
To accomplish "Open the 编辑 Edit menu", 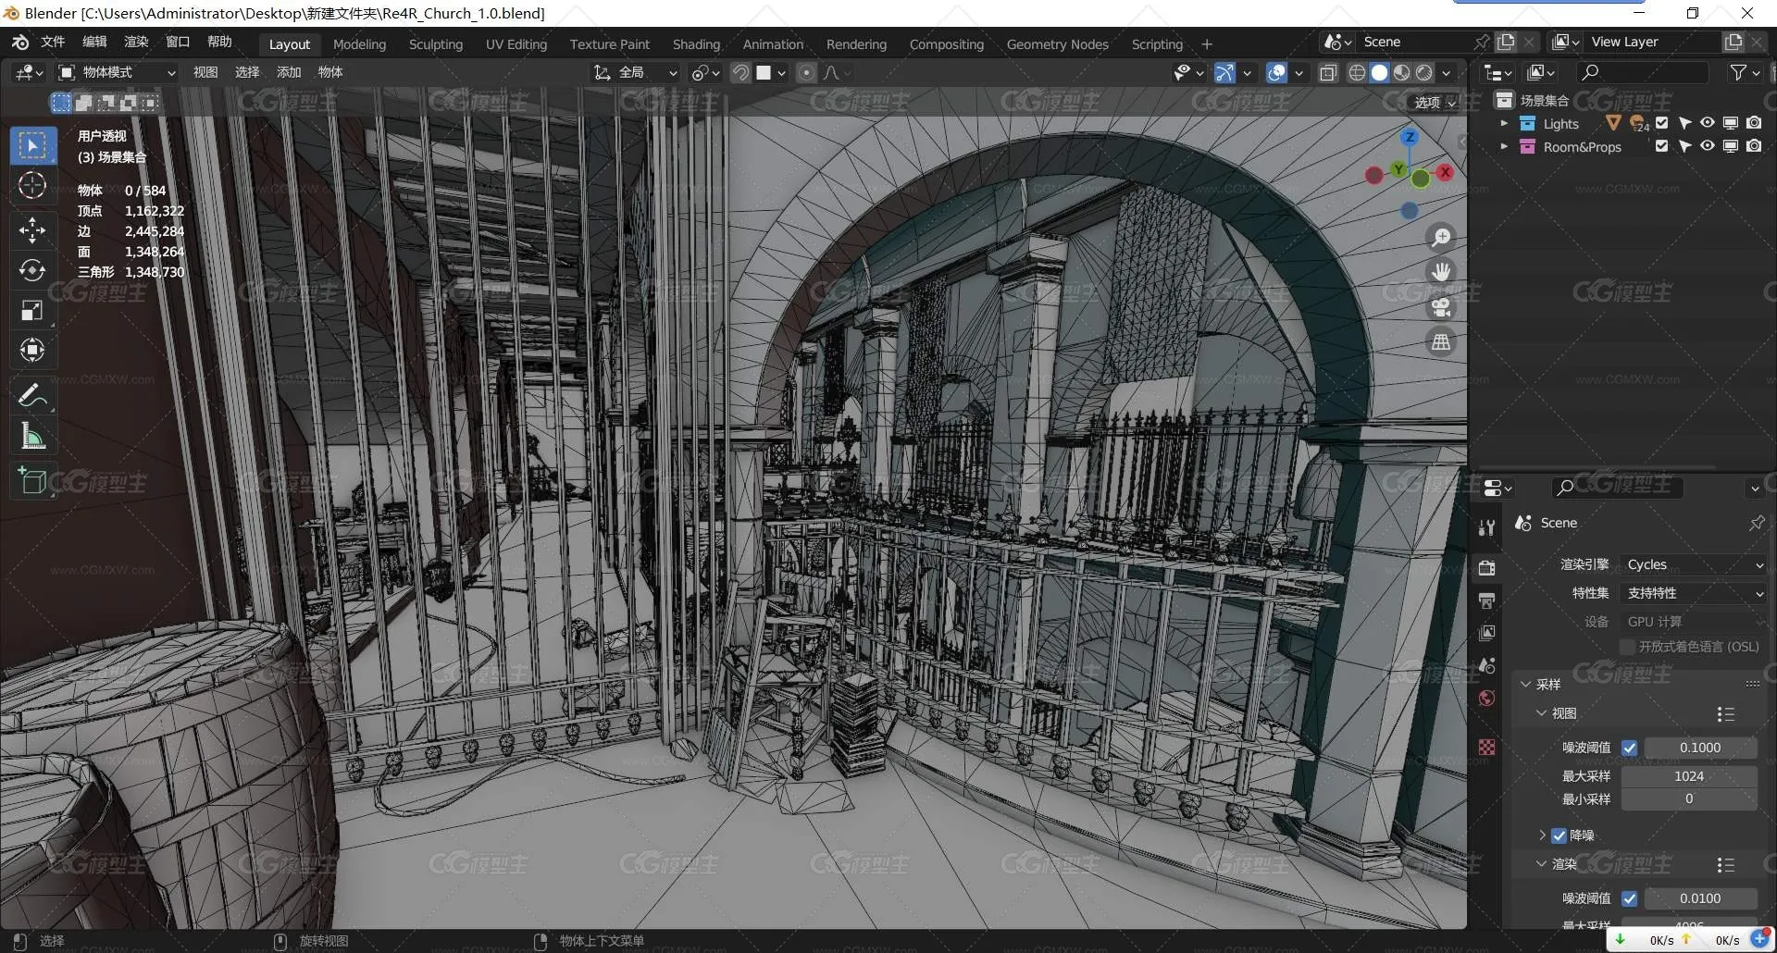I will pyautogui.click(x=94, y=42).
